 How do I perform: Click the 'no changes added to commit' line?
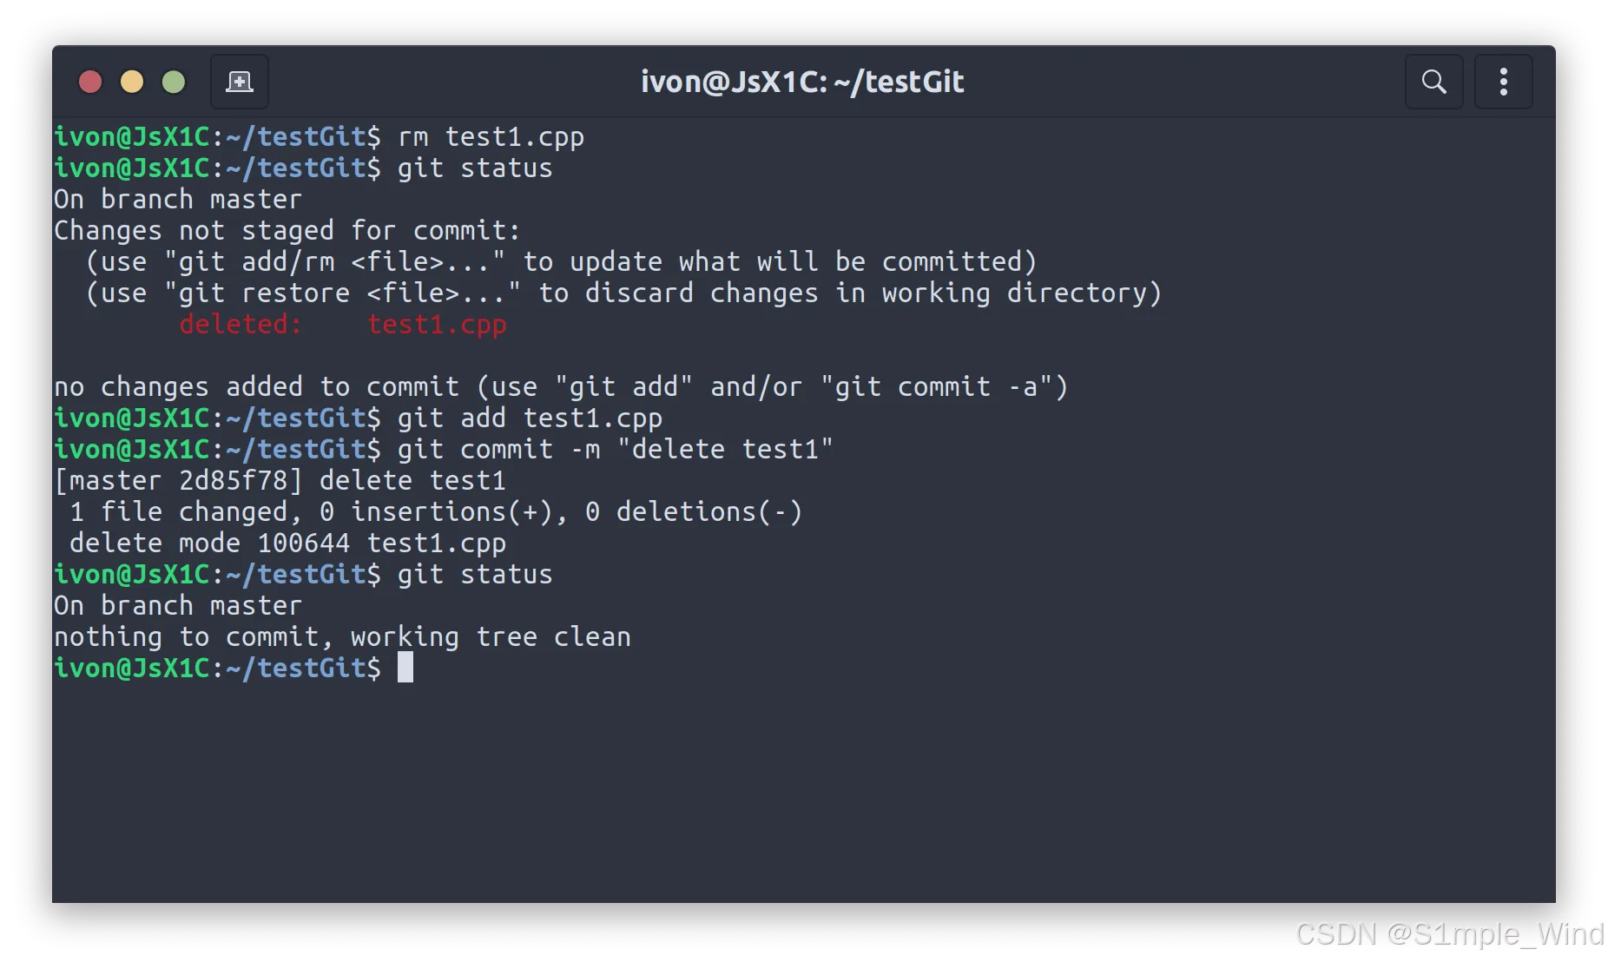click(561, 387)
